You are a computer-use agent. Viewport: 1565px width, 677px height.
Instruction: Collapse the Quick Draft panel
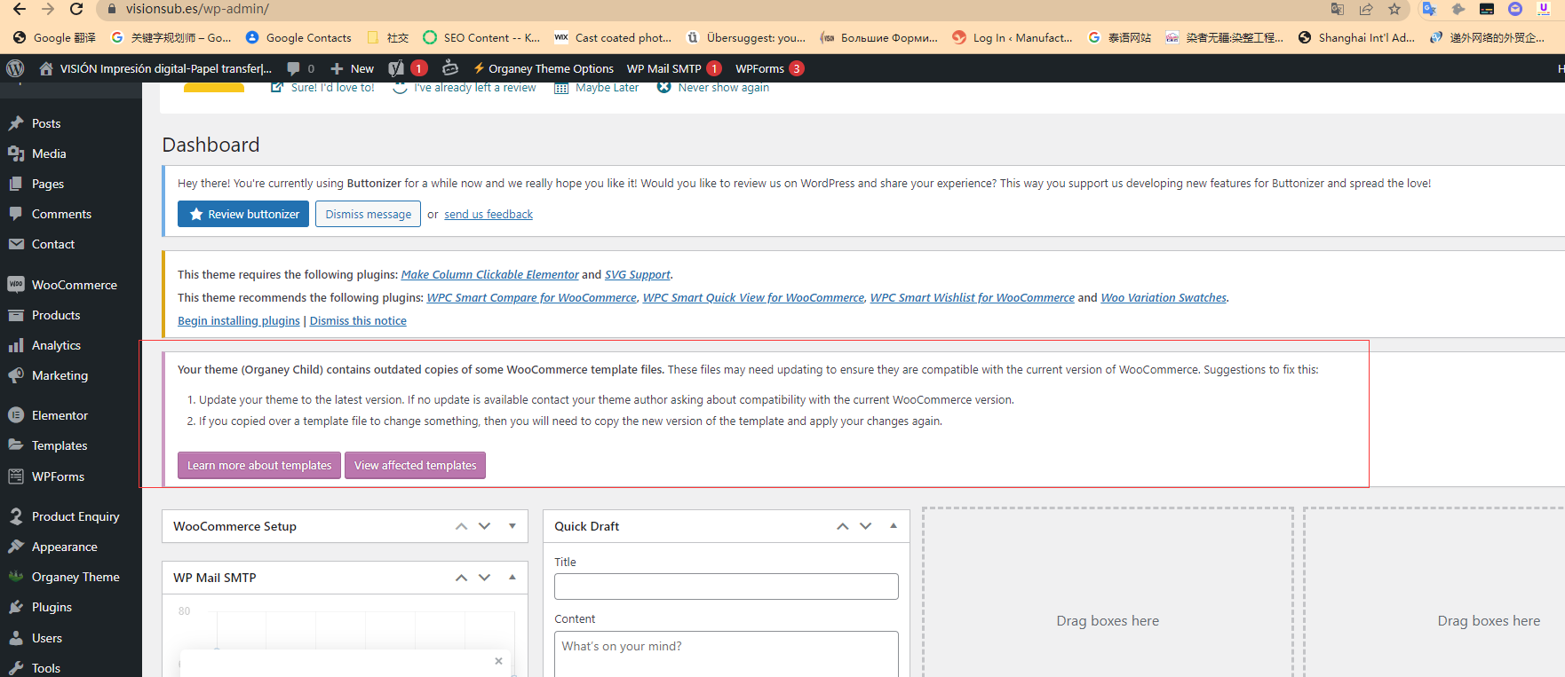pyautogui.click(x=894, y=526)
